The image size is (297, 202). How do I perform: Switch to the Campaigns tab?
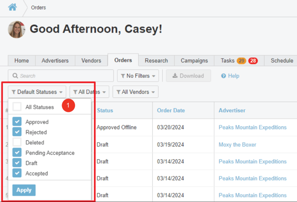(x=194, y=61)
